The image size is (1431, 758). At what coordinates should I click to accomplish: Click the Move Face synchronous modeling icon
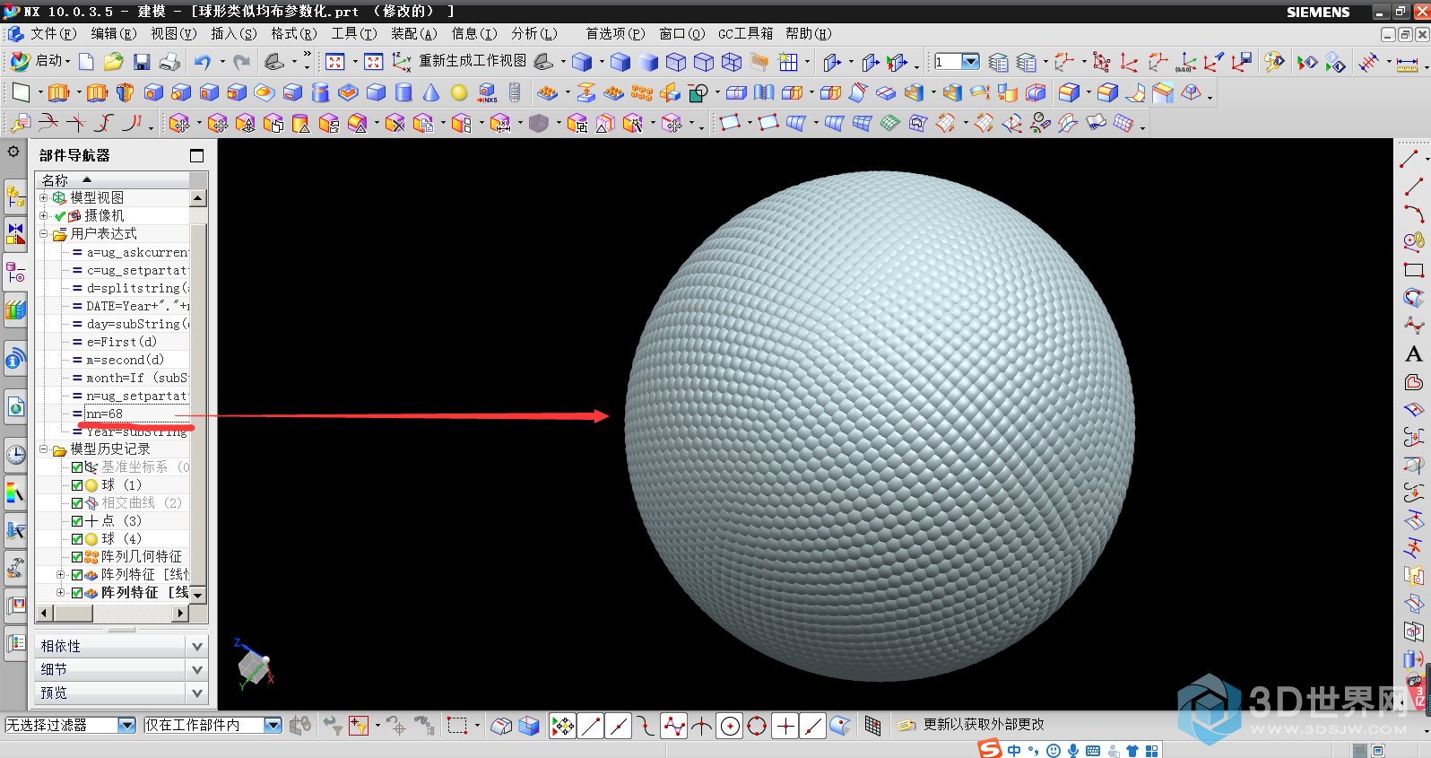click(x=180, y=124)
